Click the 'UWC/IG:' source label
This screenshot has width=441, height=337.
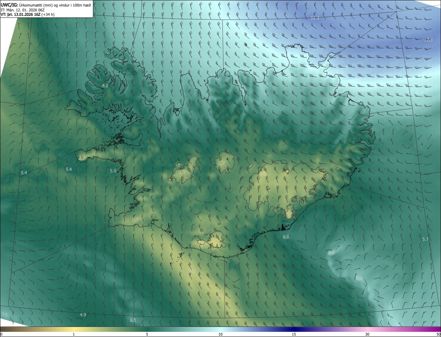(9, 5)
